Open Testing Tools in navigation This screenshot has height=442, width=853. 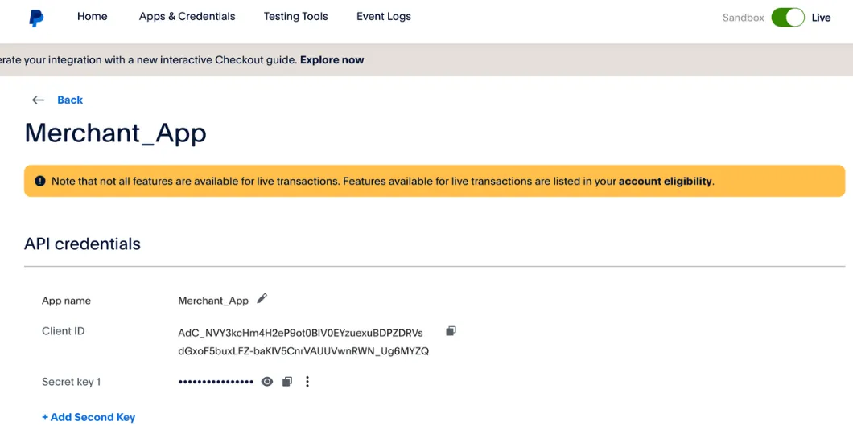pos(296,16)
